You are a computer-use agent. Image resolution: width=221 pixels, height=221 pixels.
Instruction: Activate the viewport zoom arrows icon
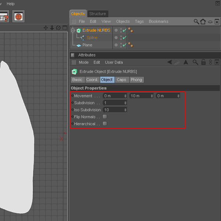52,28
